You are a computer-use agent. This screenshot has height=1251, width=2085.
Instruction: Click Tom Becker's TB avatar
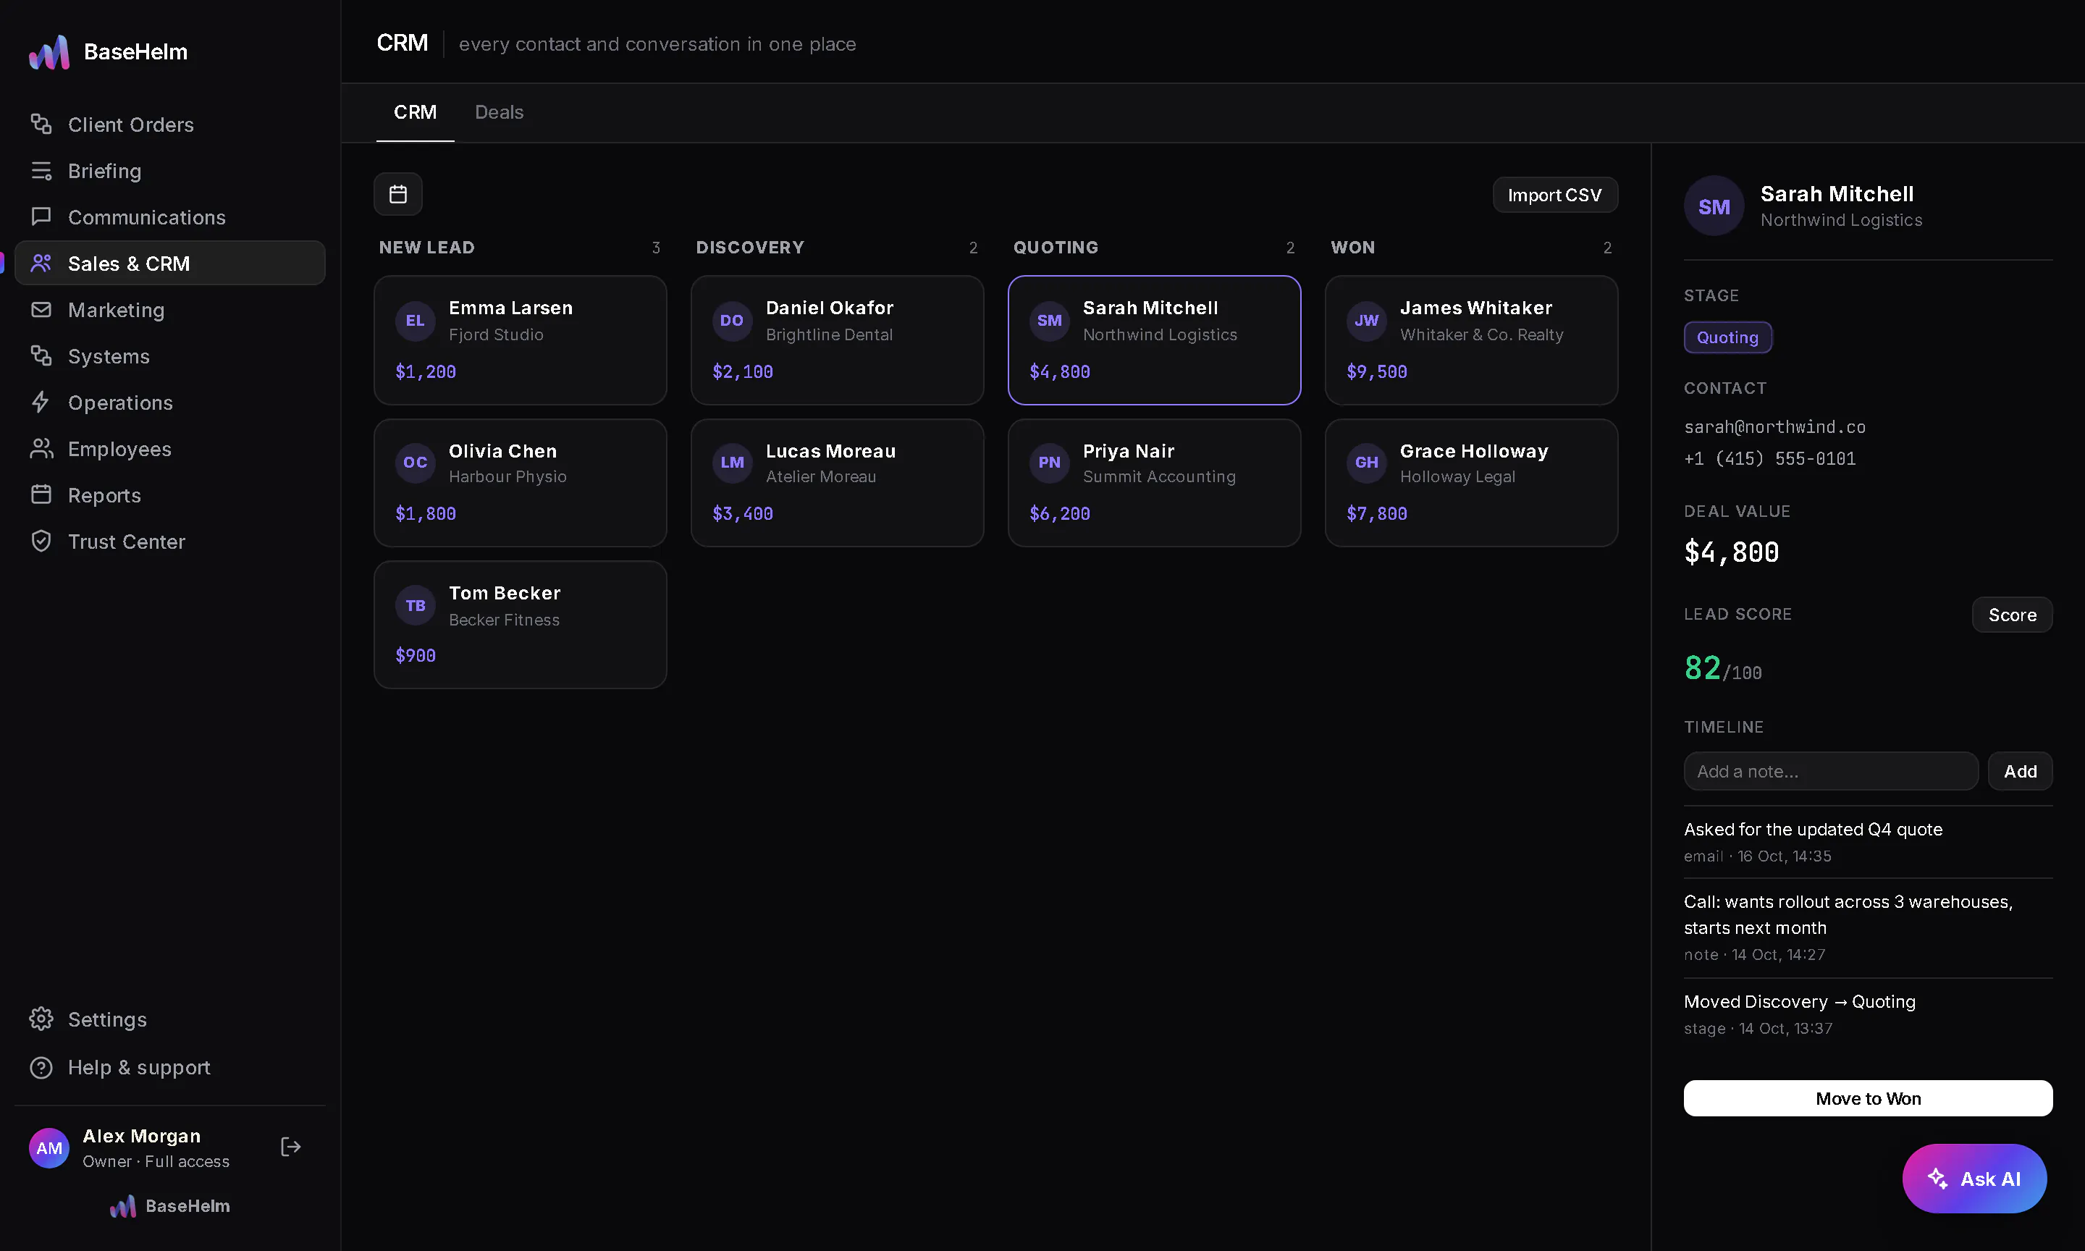coord(415,605)
